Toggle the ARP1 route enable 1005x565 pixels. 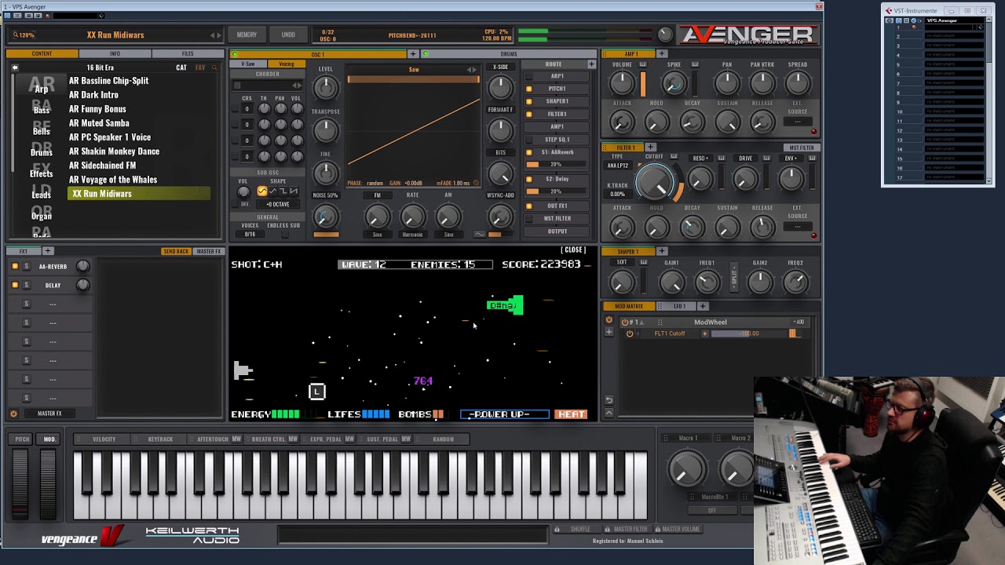tap(529, 76)
